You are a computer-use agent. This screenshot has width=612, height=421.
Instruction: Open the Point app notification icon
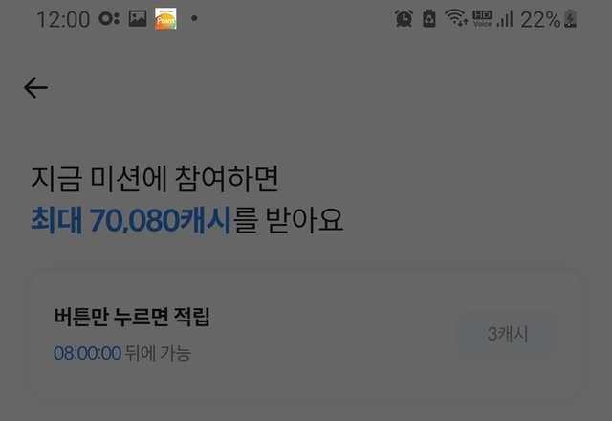click(x=165, y=18)
